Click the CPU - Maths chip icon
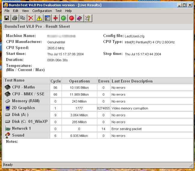 point(8,87)
